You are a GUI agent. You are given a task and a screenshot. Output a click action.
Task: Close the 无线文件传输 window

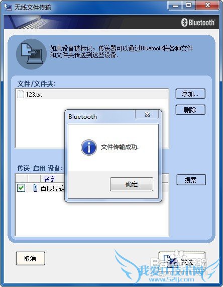tap(207, 6)
